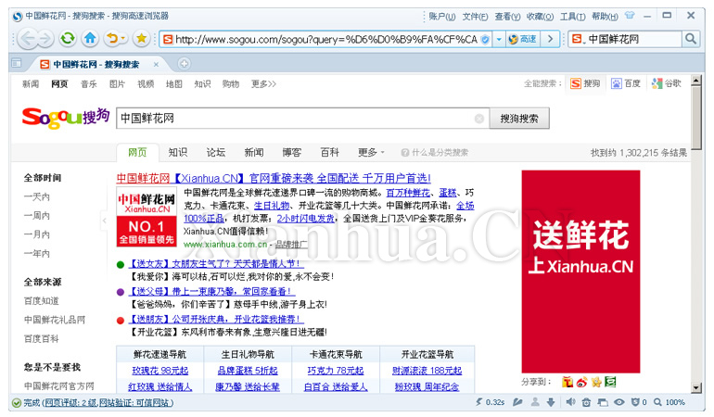Viewport: 714px width, 417px height.
Task: Toggle the 高速 high-speed mode button
Action: pyautogui.click(x=523, y=39)
